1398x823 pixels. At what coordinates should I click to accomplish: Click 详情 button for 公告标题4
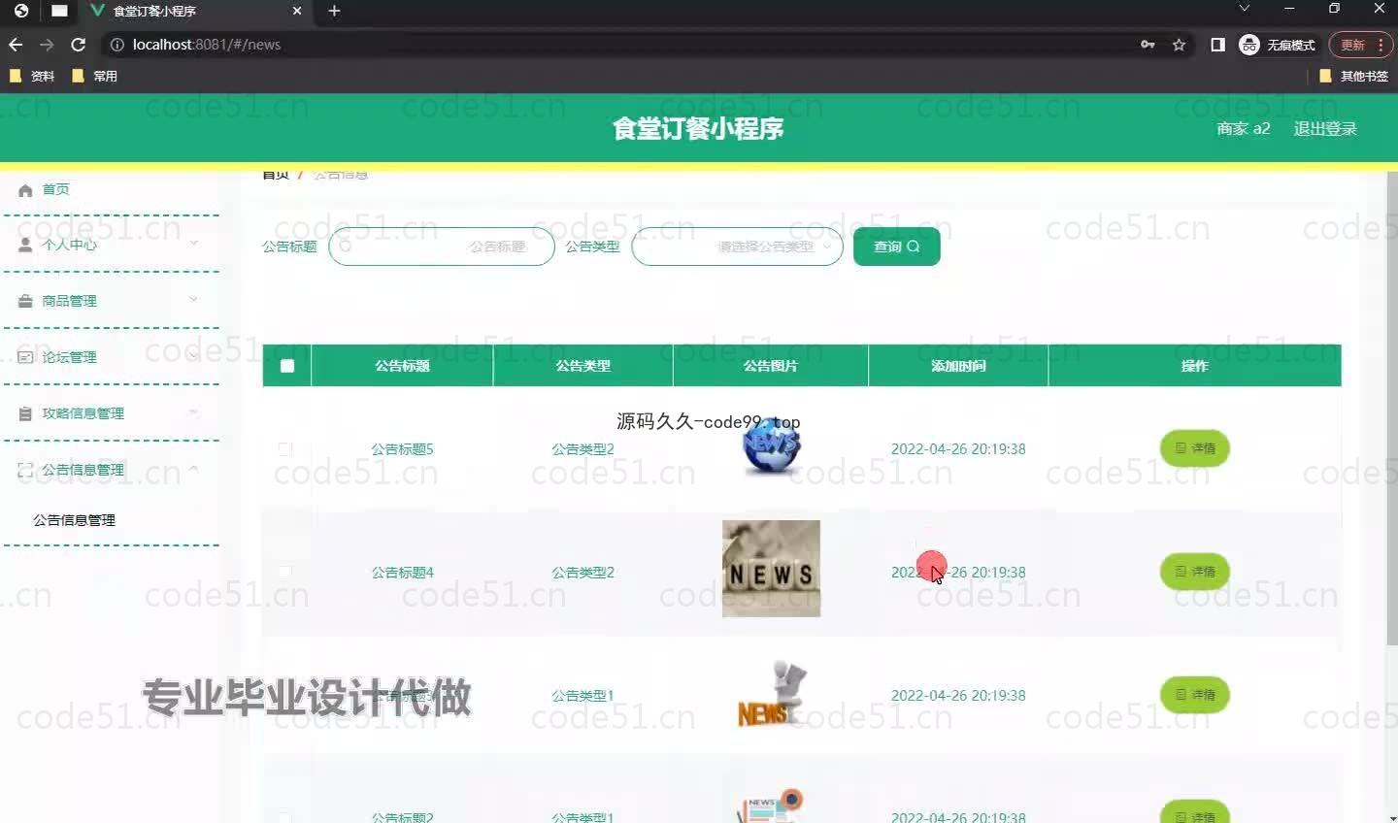1195,572
